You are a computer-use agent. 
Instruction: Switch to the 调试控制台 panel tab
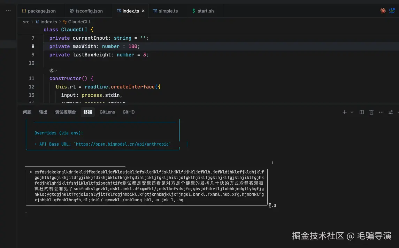point(66,112)
